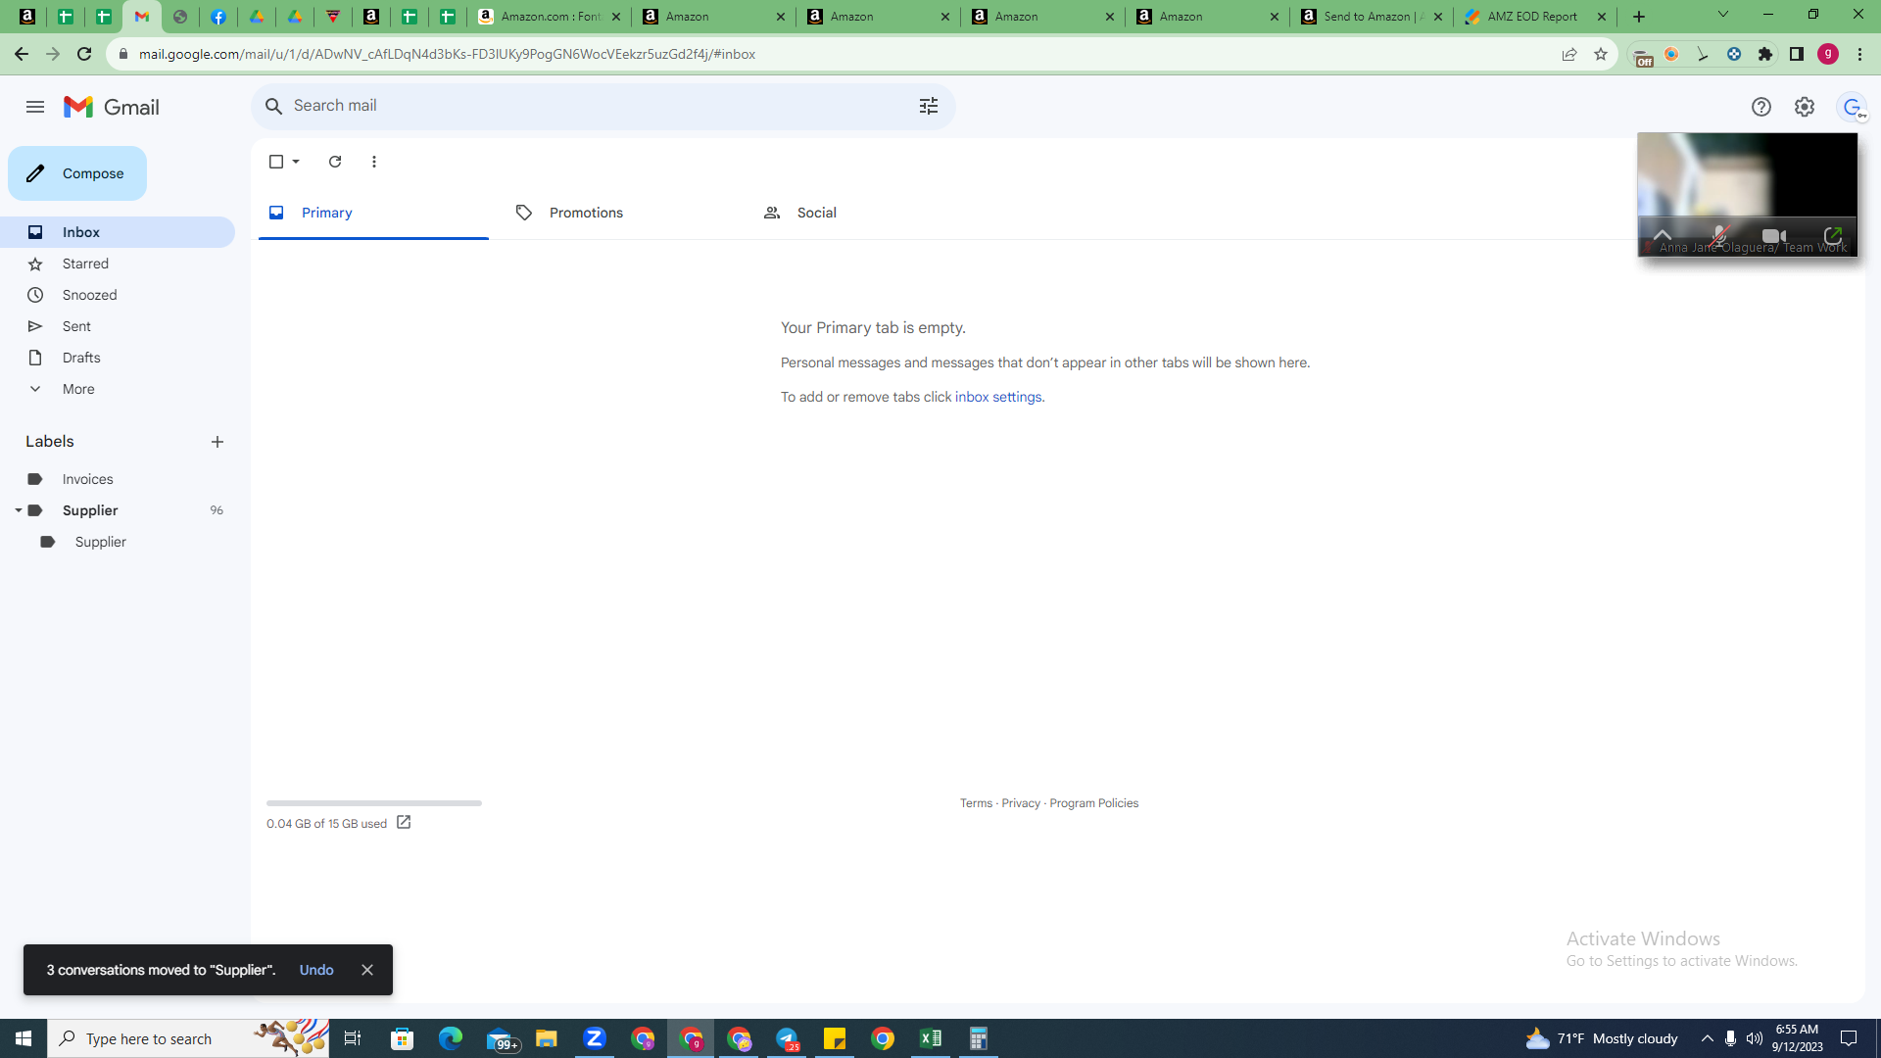Open the Terms link
The height and width of the screenshot is (1058, 1881).
click(x=976, y=803)
